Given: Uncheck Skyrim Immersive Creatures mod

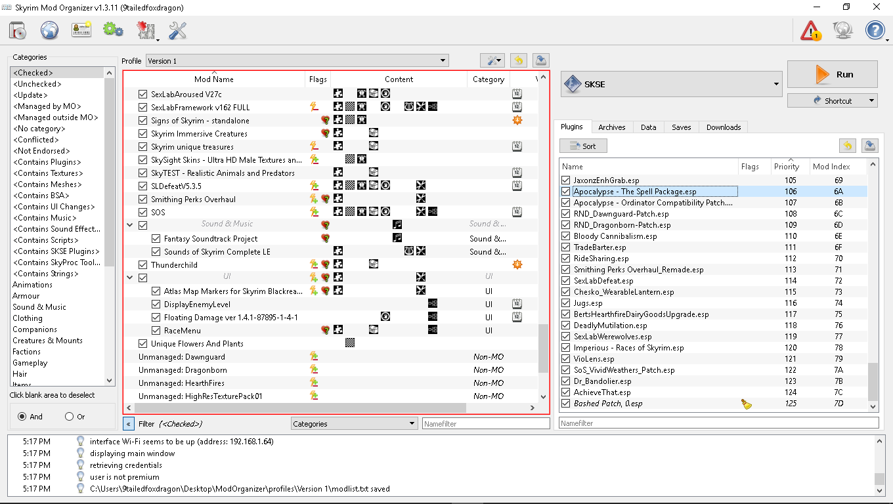Looking at the screenshot, I should pyautogui.click(x=143, y=134).
